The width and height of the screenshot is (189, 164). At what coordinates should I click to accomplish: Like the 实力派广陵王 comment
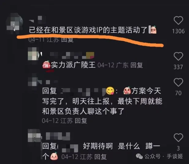[178, 56]
